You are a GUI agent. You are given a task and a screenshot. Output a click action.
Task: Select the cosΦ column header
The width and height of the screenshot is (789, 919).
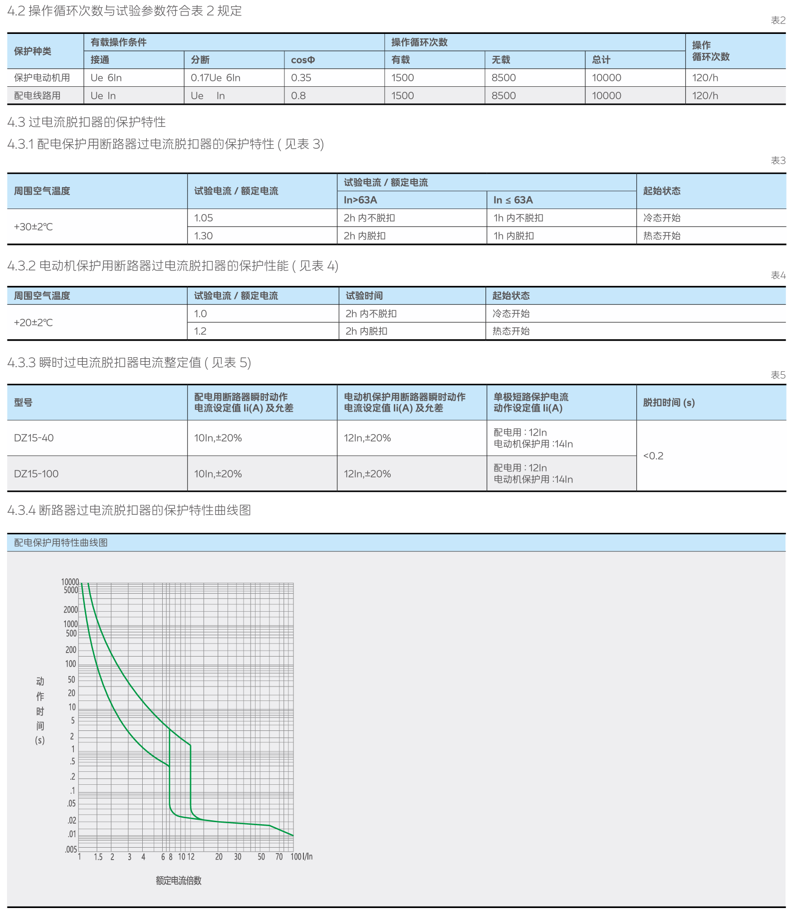coord(303,60)
